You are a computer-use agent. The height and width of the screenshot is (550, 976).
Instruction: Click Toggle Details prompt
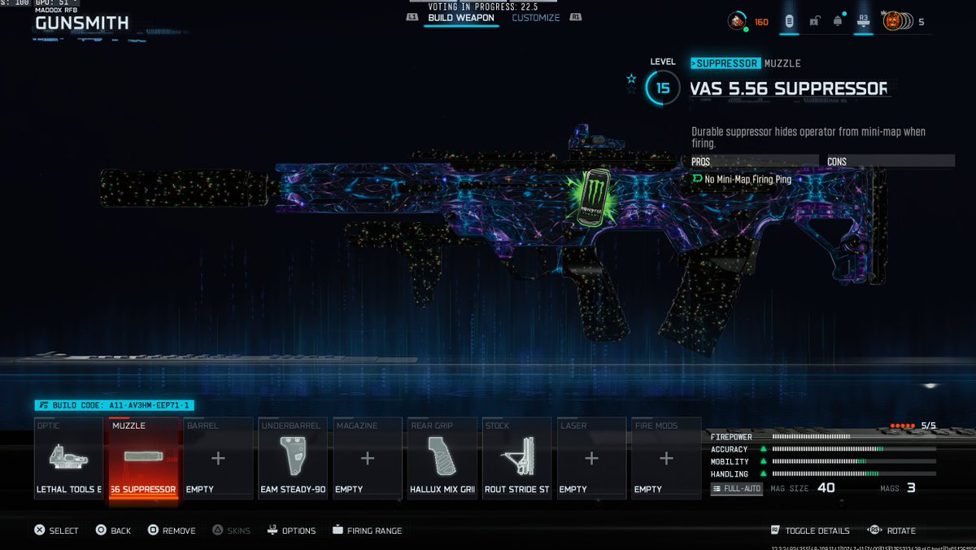(x=810, y=530)
